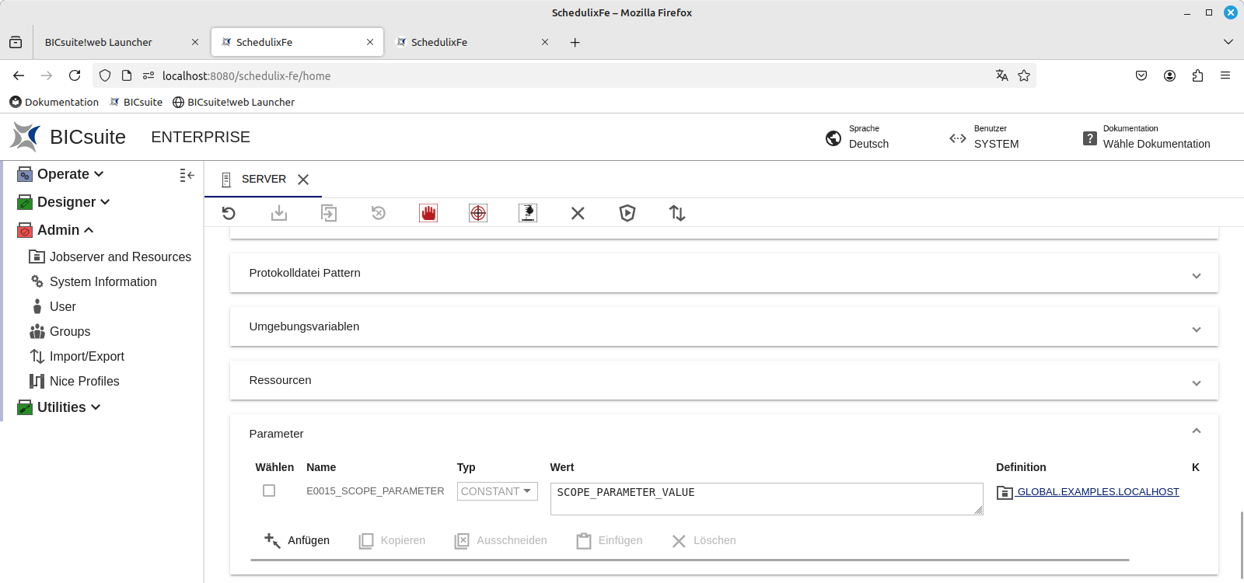Click the X cancel icon in toolbar
Screen dimensions: 1244x583
click(578, 213)
